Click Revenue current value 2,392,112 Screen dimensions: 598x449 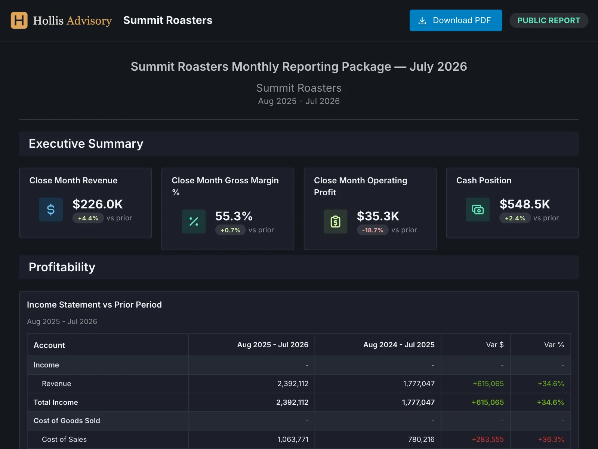coord(293,384)
